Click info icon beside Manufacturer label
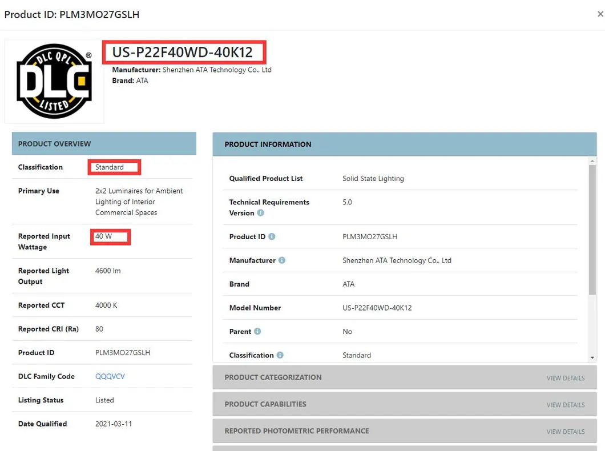Viewport: 605px width, 451px height. 282,260
